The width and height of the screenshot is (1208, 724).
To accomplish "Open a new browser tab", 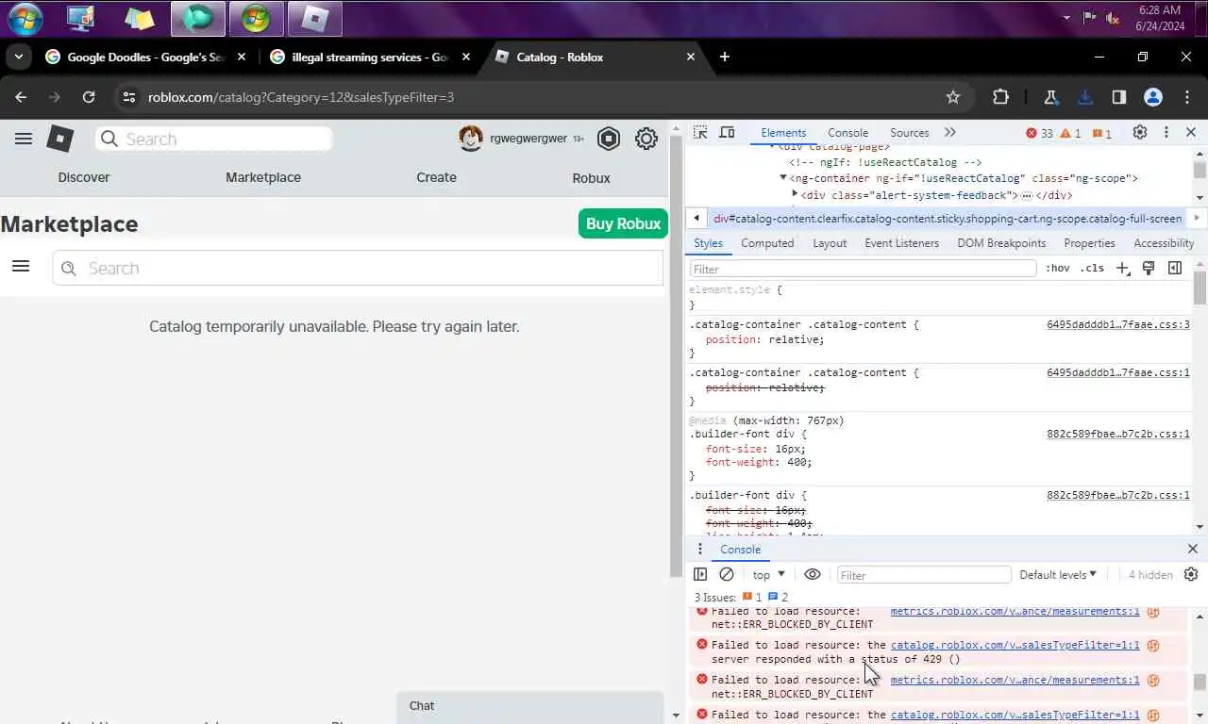I will pos(725,57).
